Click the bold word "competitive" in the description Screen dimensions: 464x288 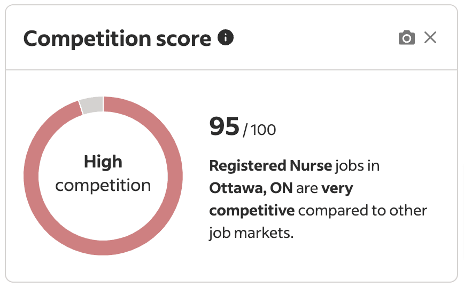(x=252, y=211)
